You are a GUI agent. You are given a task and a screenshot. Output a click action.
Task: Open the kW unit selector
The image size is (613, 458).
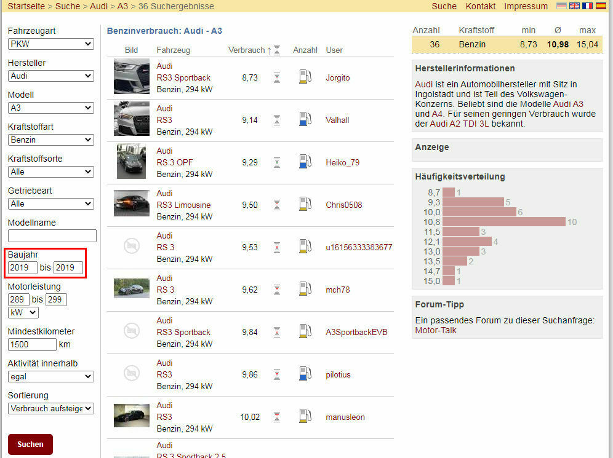click(x=23, y=312)
